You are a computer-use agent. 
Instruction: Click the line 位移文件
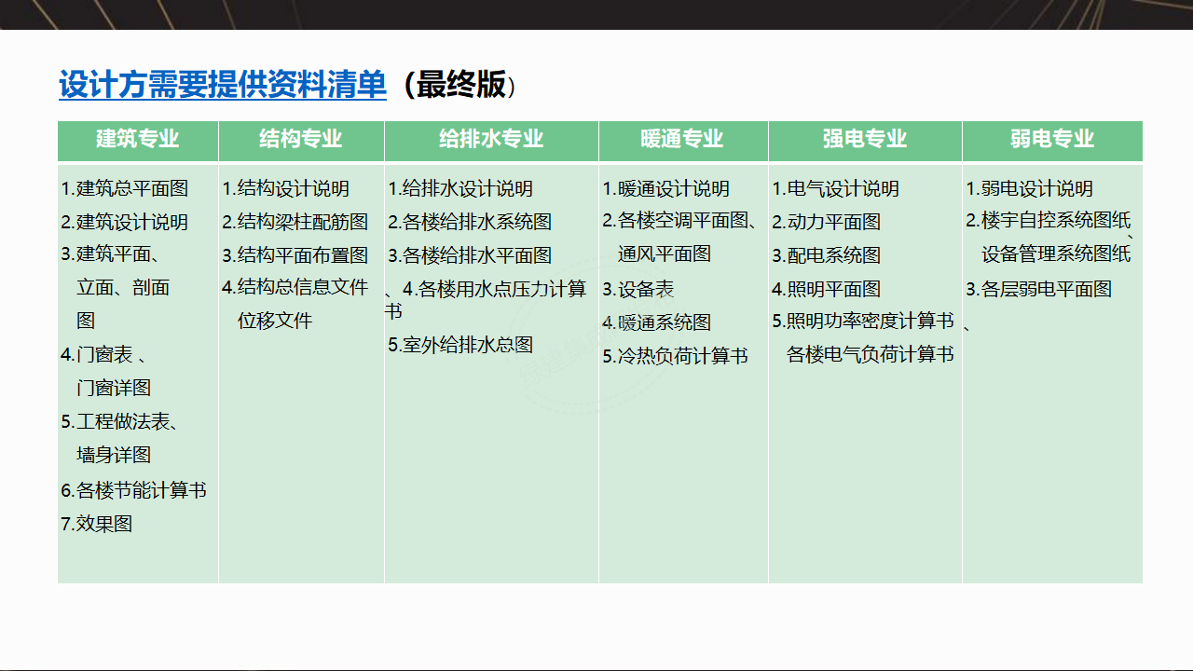point(275,321)
